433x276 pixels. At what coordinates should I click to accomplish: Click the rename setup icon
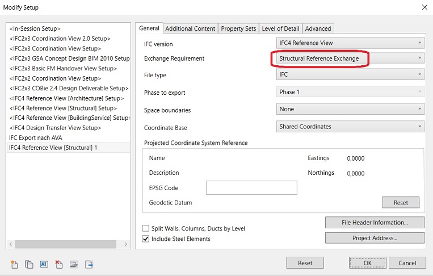[44, 264]
